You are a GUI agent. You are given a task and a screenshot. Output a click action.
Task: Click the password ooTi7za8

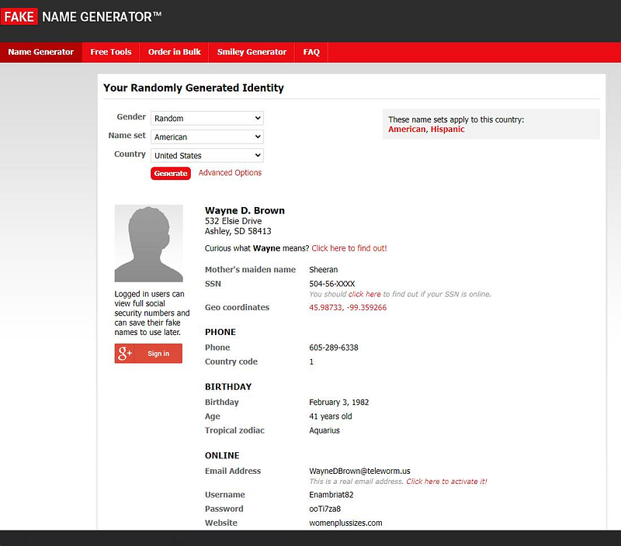point(324,509)
